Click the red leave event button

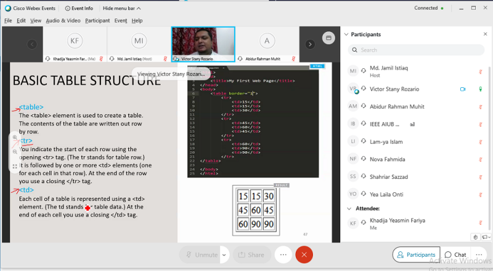point(304,254)
